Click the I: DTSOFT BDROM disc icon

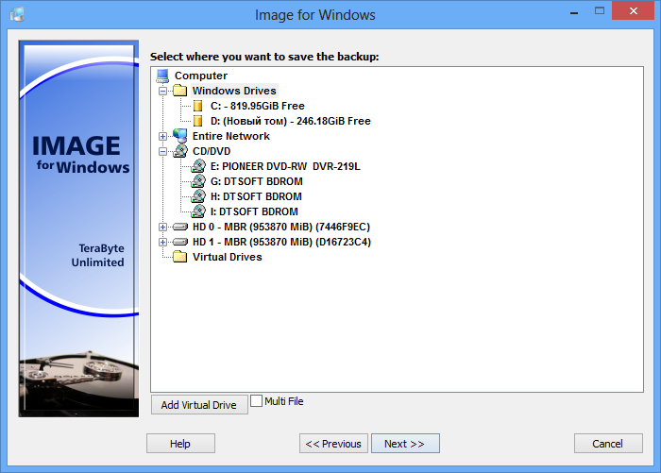pos(198,211)
